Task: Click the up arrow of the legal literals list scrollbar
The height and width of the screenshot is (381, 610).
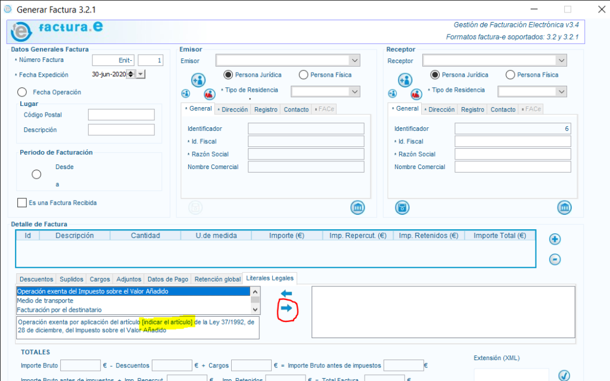Action: coord(255,292)
